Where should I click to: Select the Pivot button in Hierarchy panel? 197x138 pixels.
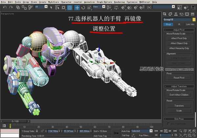pos(168,25)
